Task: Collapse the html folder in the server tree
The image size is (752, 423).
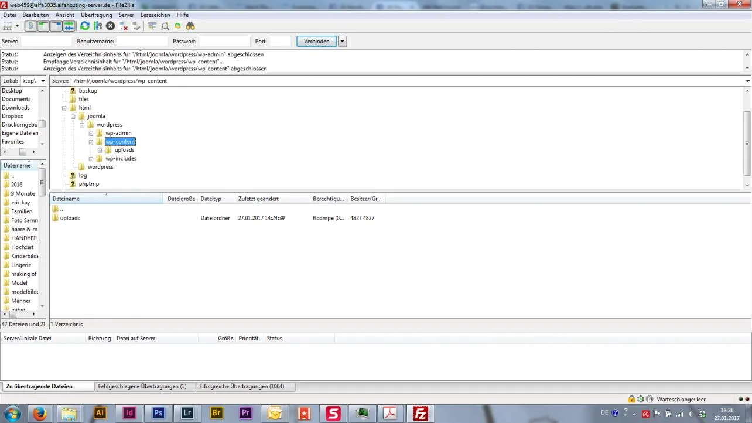Action: 65,108
